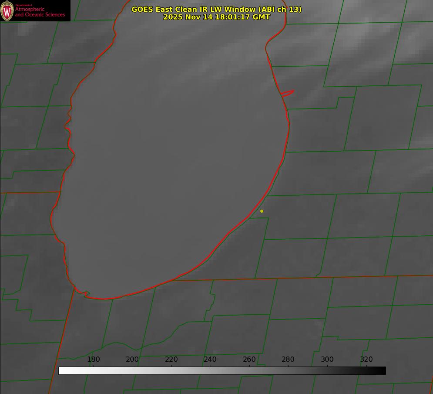Click the 2025 Nov 14 timestamp text
The image size is (433, 394).
click(216, 17)
